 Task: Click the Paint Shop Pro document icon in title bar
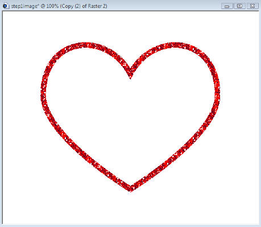coord(6,6)
